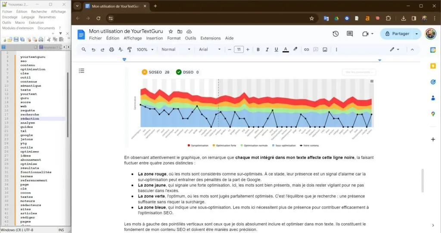Star the document Mon utilisation de YourTextGuru
441x233 pixels.
click(171, 31)
